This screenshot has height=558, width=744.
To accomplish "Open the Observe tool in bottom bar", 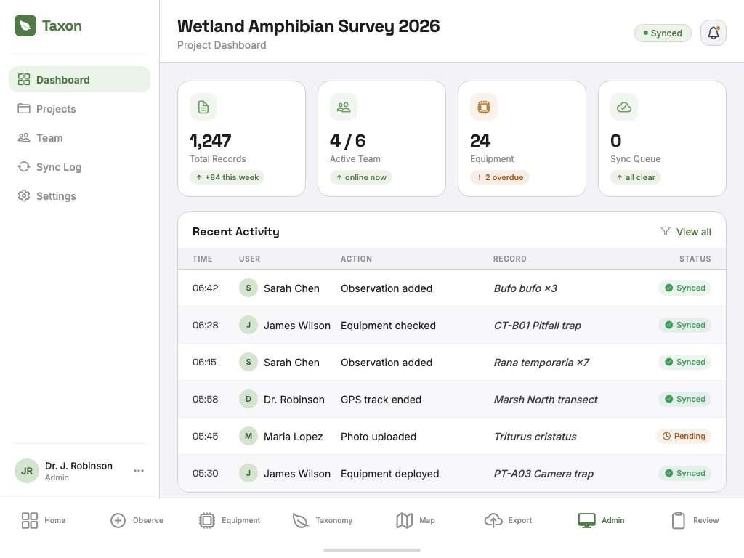I will (137, 520).
